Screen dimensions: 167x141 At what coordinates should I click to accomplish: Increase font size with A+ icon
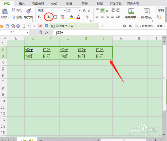(x=85, y=10)
